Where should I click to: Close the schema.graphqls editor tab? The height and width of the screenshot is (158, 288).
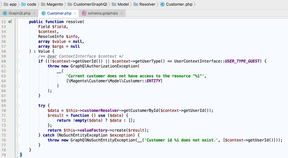(x=122, y=13)
